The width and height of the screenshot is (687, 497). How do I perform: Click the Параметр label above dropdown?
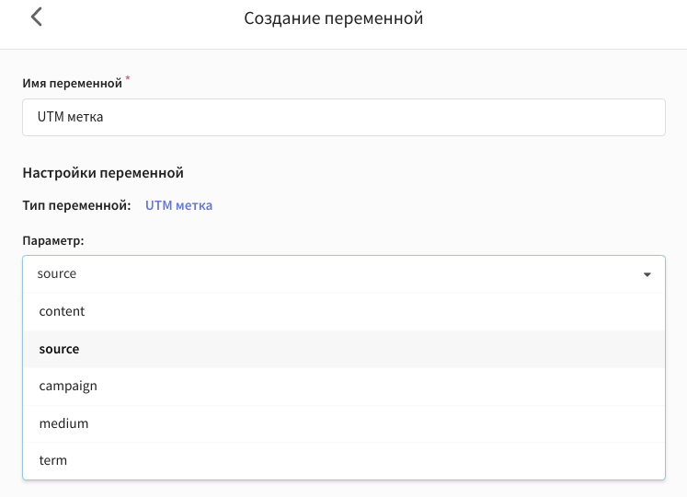tap(53, 241)
